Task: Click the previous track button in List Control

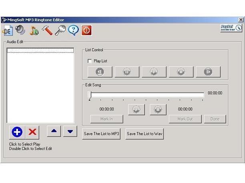Action: click(100, 72)
